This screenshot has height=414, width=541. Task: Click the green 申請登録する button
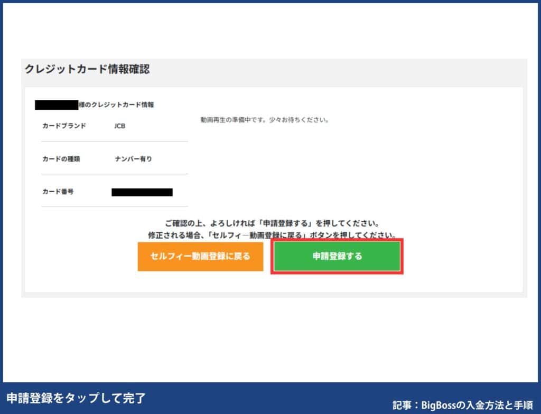coord(337,256)
